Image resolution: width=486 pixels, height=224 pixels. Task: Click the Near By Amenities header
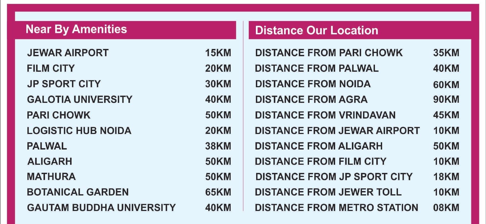(x=76, y=29)
